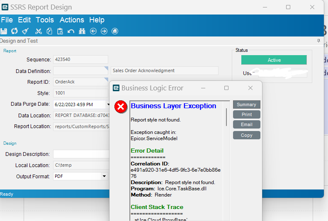Click the binoculars Search icon
Screen dimensions: 328x221
[82, 32]
